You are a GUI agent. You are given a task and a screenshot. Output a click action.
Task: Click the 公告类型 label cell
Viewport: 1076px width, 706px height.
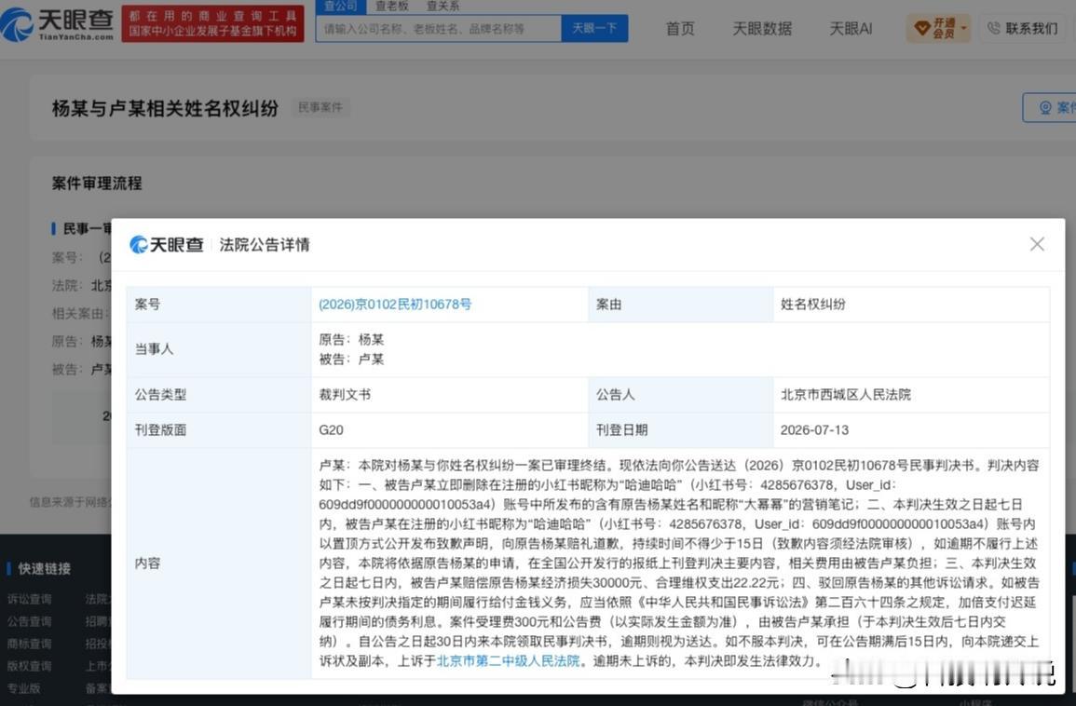219,395
